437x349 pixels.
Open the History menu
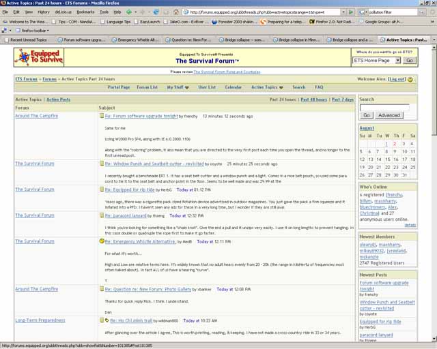tap(44, 12)
